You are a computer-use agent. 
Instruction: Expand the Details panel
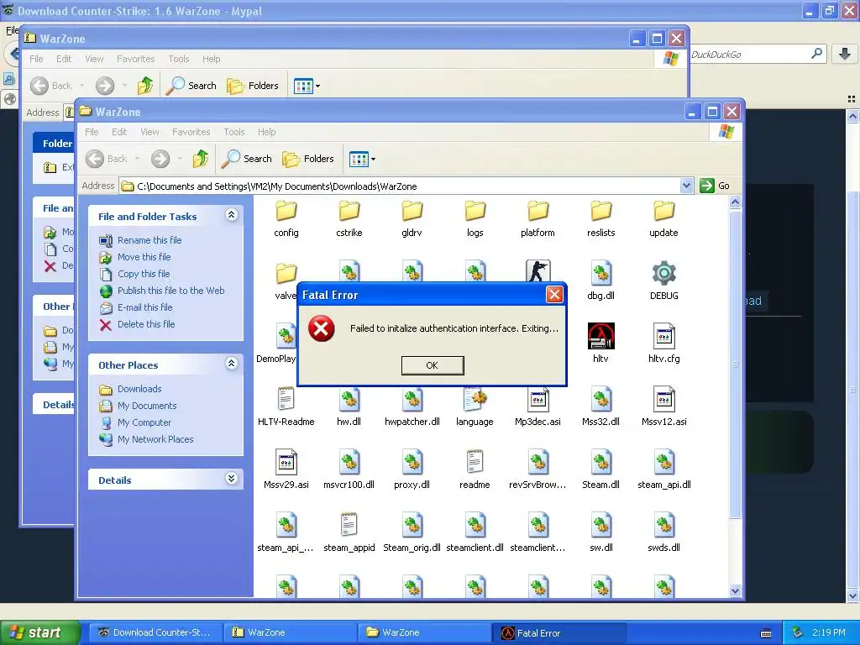pyautogui.click(x=232, y=479)
